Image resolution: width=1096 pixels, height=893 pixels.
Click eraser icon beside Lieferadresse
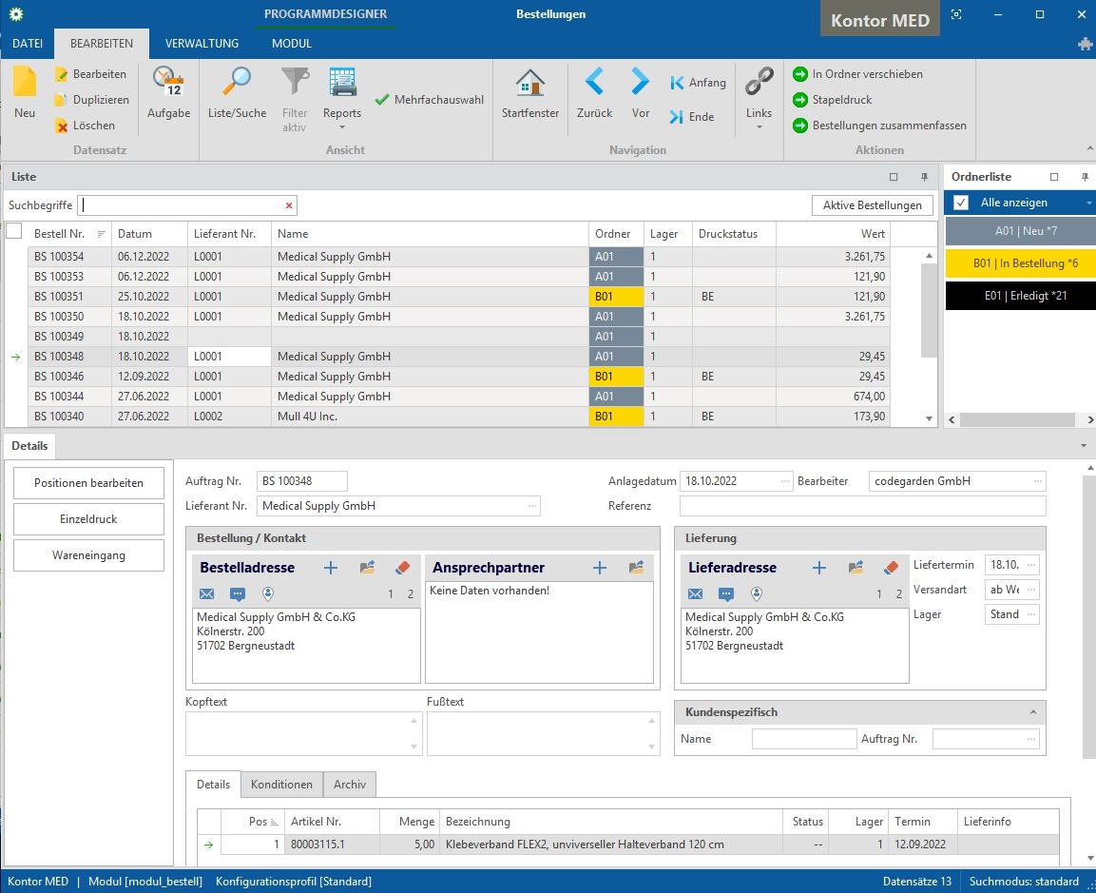(891, 568)
